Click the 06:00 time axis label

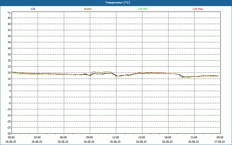[x=63, y=137]
